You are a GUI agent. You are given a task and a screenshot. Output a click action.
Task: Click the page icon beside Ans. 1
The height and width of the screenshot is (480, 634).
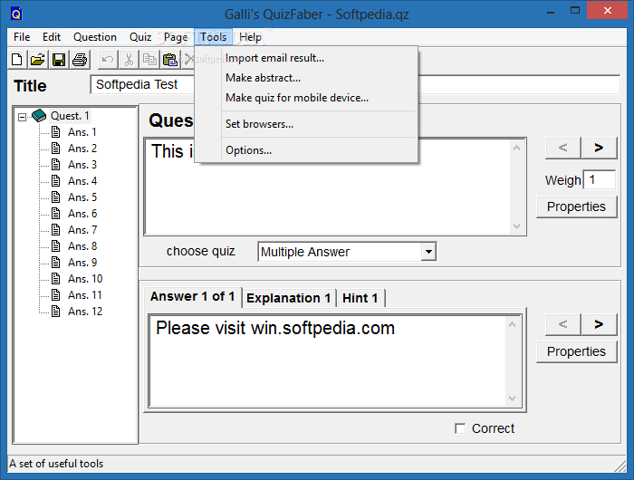(x=56, y=132)
